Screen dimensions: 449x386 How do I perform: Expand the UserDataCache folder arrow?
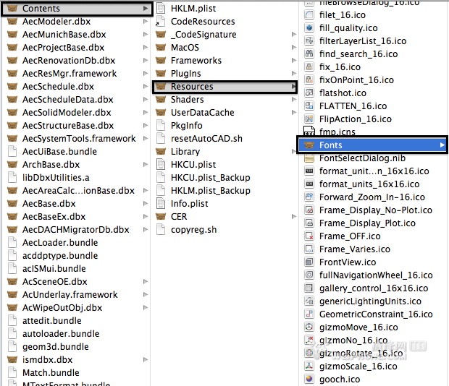tap(294, 112)
